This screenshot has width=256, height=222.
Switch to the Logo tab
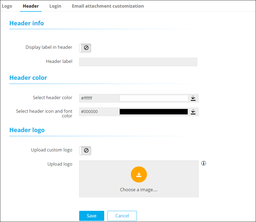[x=7, y=6]
